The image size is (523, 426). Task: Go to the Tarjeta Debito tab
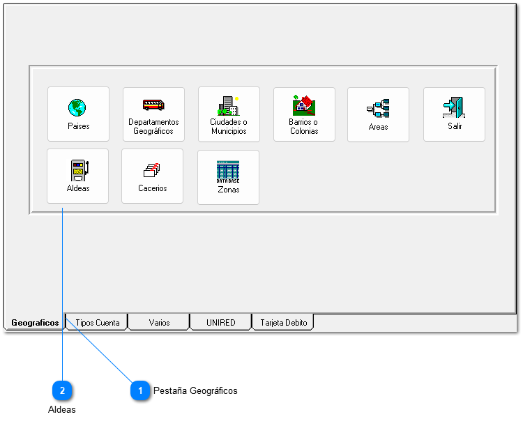pos(283,323)
